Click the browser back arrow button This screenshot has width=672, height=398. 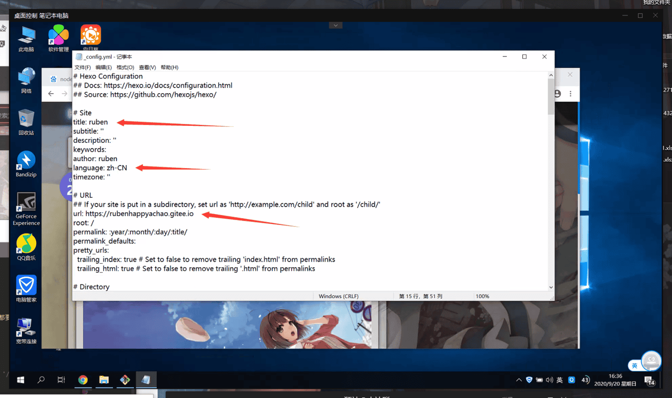pos(51,94)
